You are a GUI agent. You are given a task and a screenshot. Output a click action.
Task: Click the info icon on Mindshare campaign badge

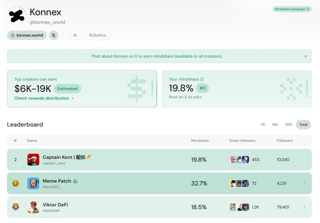(x=308, y=9)
